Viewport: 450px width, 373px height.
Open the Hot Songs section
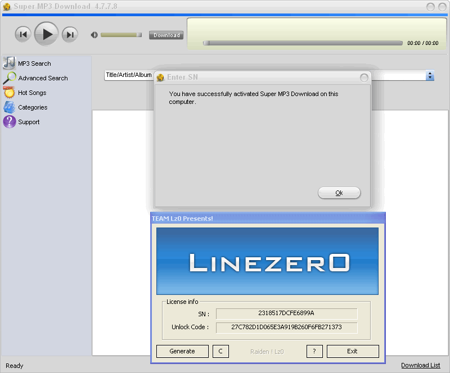click(32, 93)
